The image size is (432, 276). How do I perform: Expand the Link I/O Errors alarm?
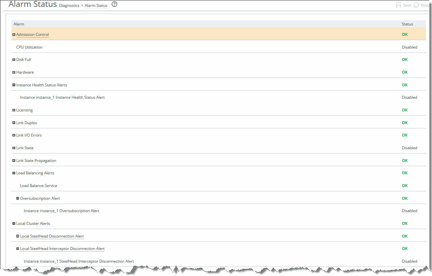tap(14, 135)
